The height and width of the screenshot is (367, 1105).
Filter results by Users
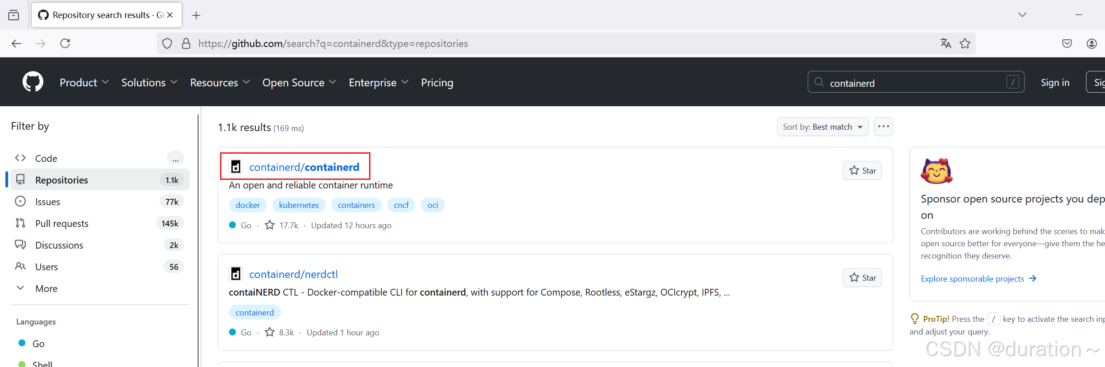click(99, 267)
